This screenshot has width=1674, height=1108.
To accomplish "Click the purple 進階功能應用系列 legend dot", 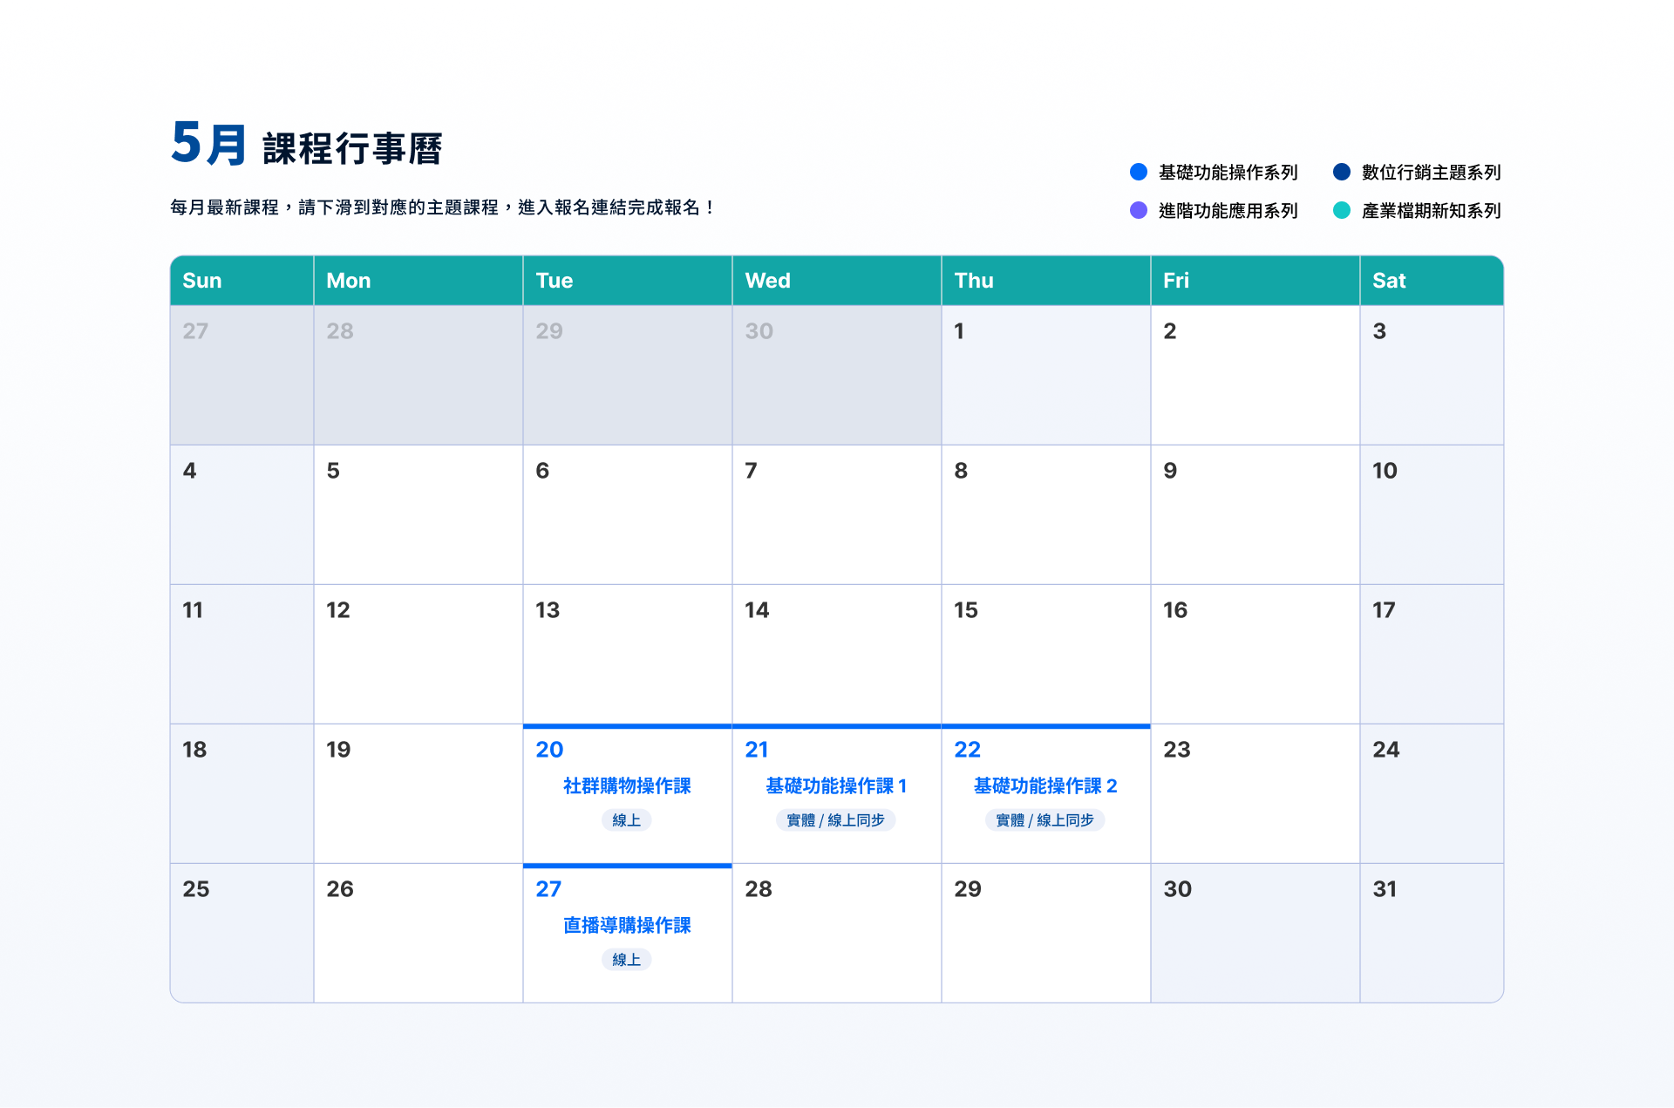I will (x=1138, y=210).
